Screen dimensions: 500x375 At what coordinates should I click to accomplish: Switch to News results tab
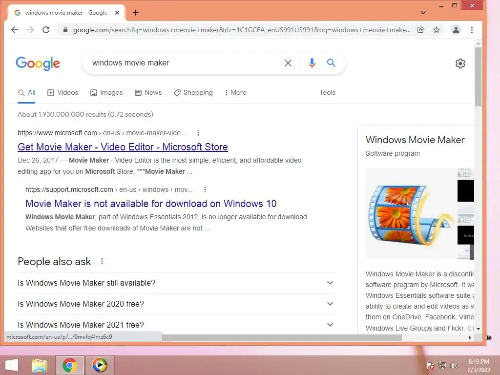click(x=148, y=93)
